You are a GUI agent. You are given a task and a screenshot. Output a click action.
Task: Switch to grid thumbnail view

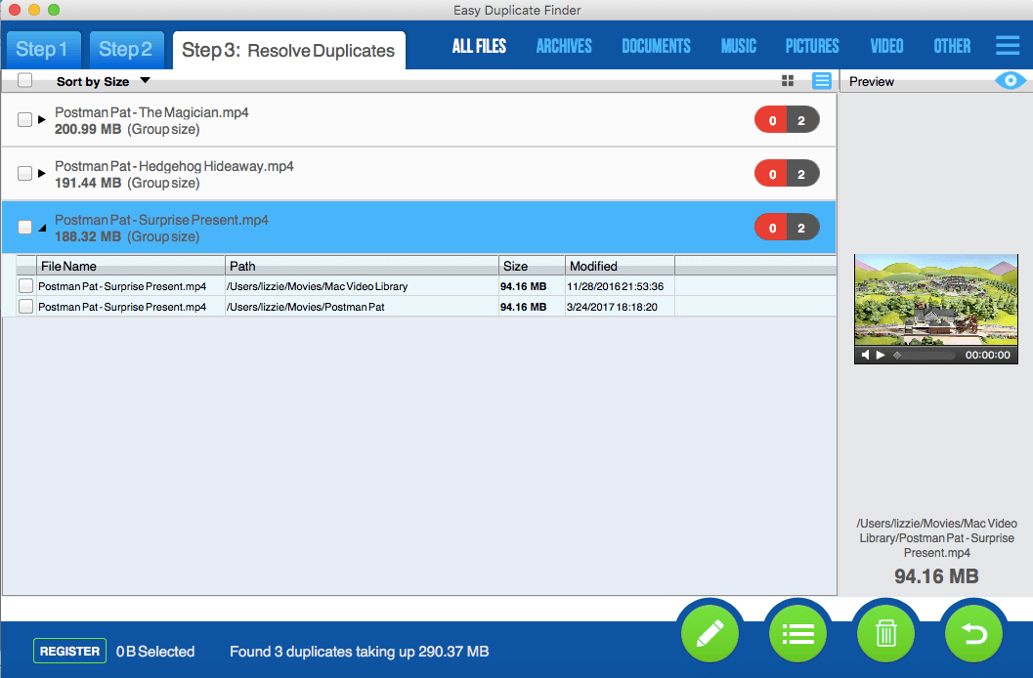pos(789,81)
